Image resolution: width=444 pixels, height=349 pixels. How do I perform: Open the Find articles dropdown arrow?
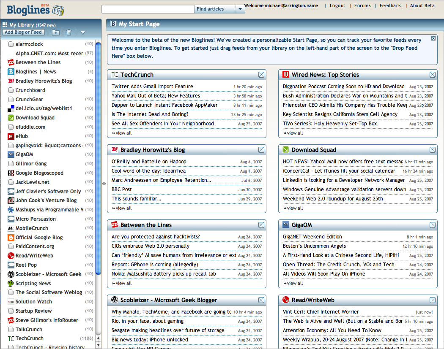pos(241,9)
